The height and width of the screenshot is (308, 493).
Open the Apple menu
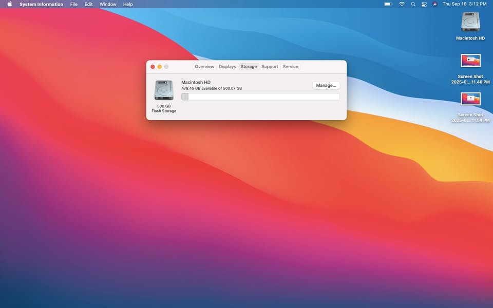coord(9,4)
